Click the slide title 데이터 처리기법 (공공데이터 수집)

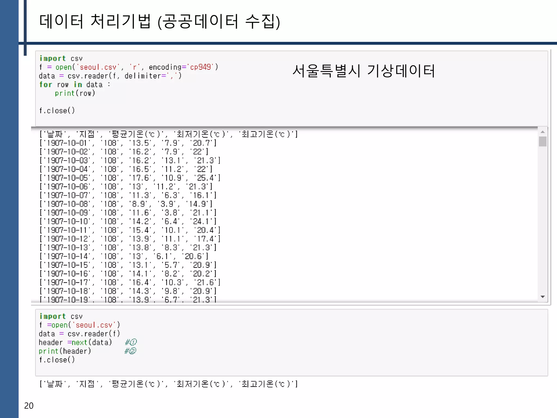(x=159, y=21)
